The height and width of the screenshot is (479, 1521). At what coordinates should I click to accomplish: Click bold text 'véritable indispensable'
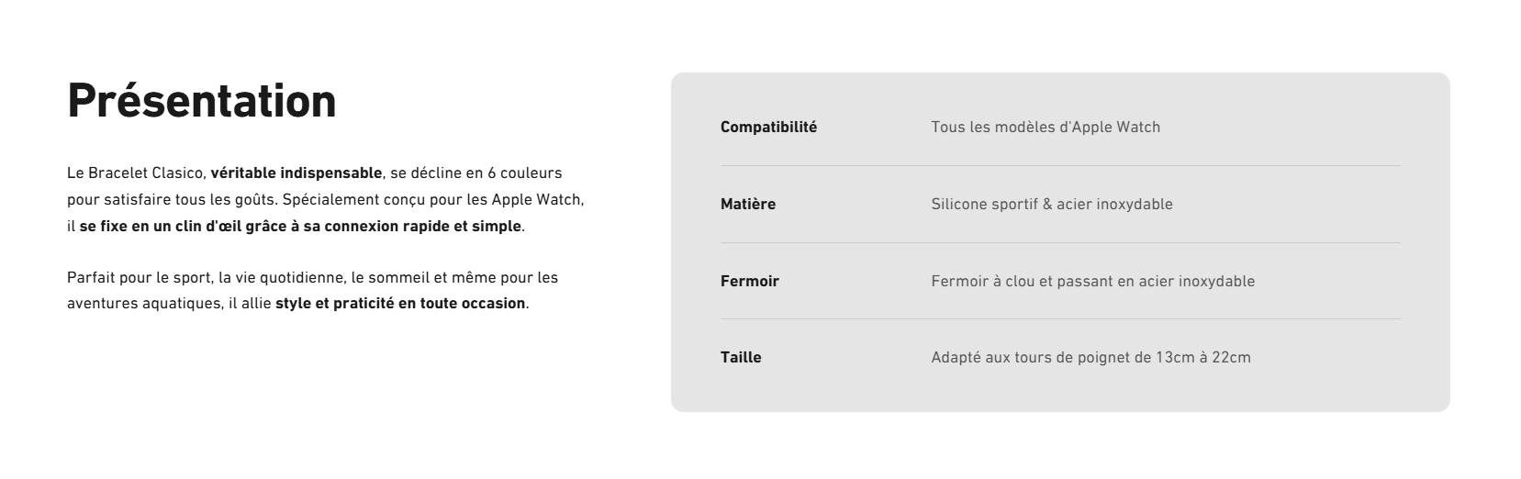pos(296,173)
